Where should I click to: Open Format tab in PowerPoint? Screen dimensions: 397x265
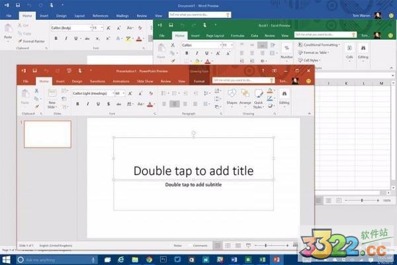[x=199, y=81]
